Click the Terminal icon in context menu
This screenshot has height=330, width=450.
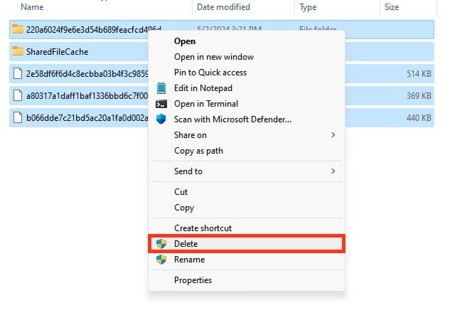pyautogui.click(x=161, y=104)
